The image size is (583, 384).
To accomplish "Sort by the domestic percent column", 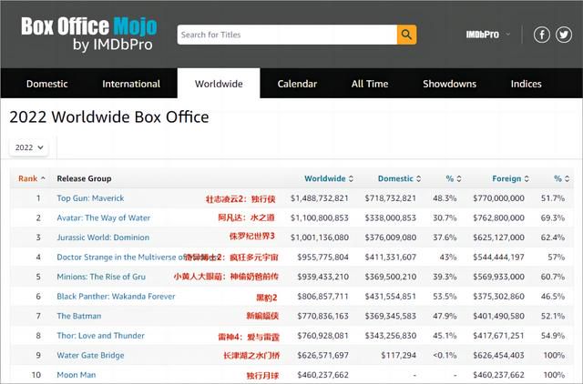I will pyautogui.click(x=454, y=178).
